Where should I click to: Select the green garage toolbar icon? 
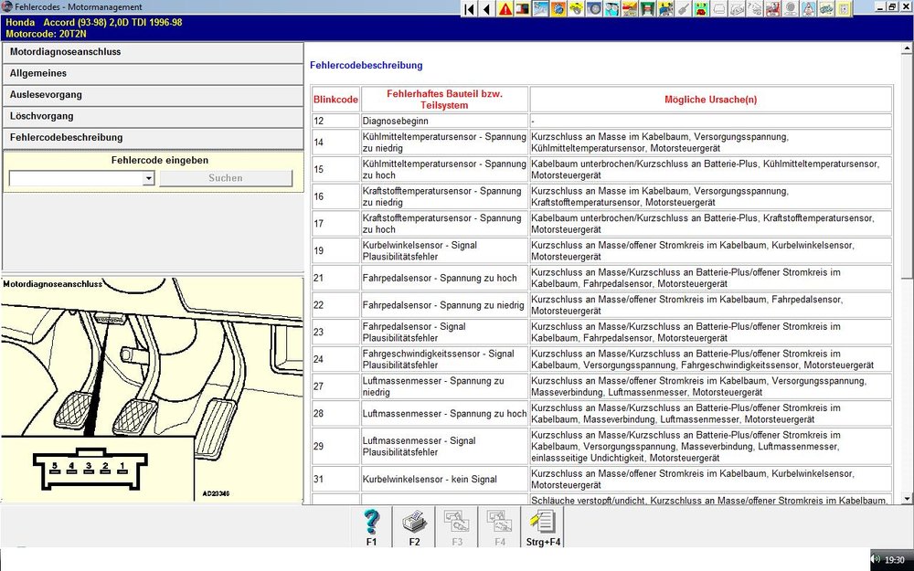coord(647,9)
